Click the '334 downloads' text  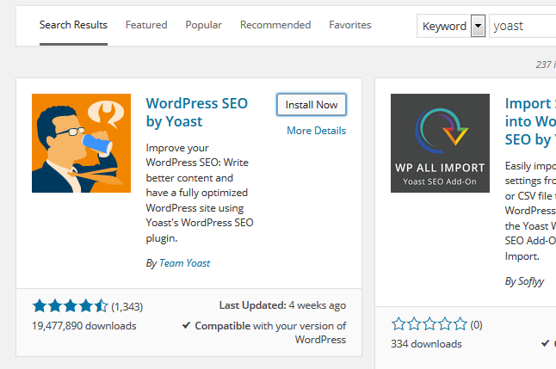[426, 344]
